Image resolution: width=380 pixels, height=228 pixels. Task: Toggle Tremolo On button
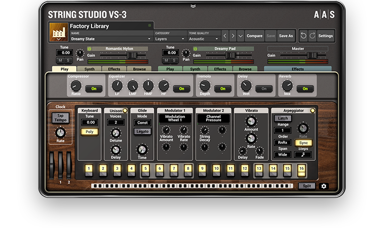coord(223,89)
